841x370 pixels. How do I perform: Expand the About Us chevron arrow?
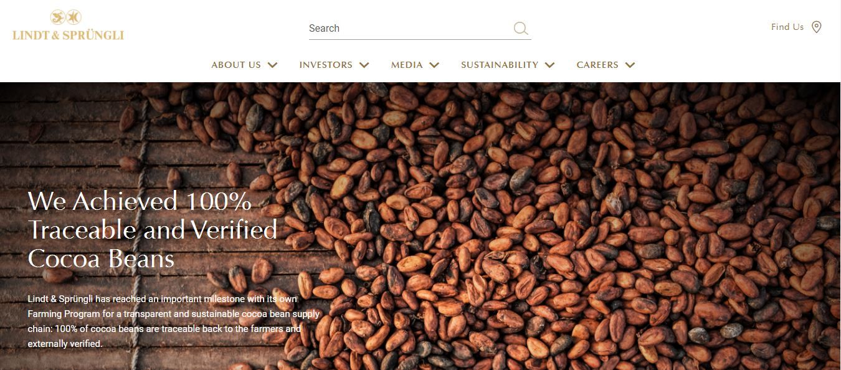[272, 65]
